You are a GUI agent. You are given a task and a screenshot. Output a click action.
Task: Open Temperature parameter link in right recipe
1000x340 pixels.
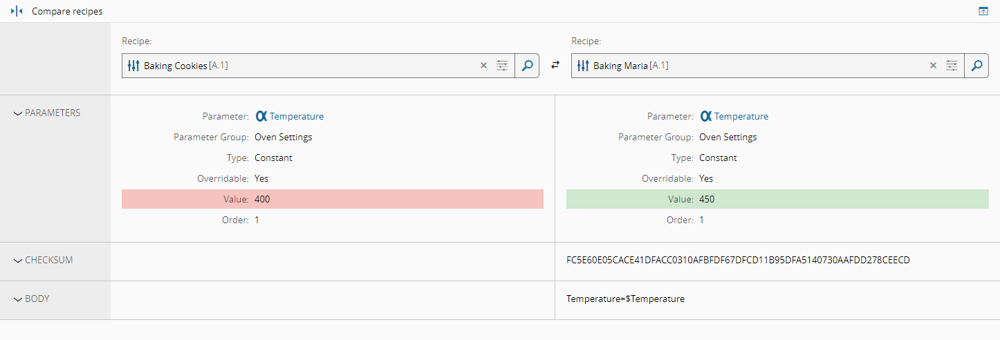pos(741,117)
